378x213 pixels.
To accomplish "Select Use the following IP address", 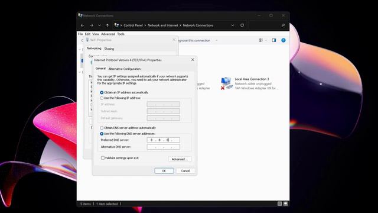I will coord(102,98).
